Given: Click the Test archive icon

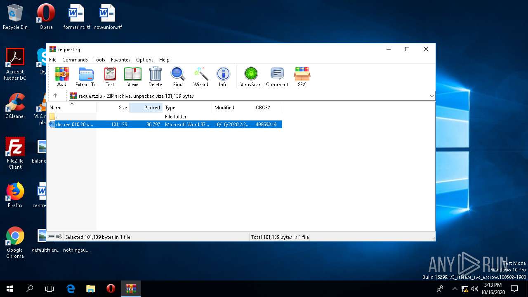Looking at the screenshot, I should 110,77.
